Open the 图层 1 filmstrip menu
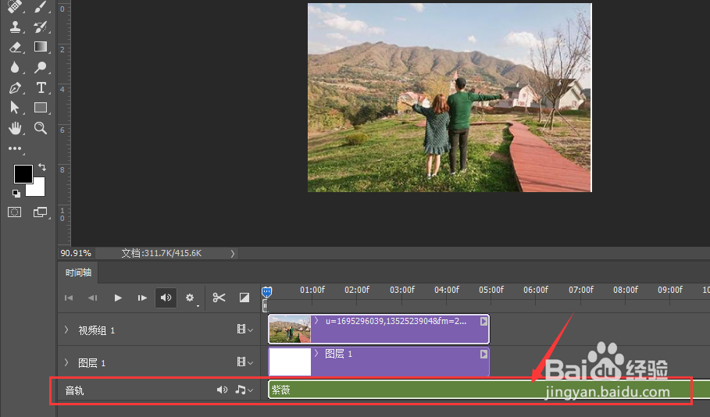 245,362
